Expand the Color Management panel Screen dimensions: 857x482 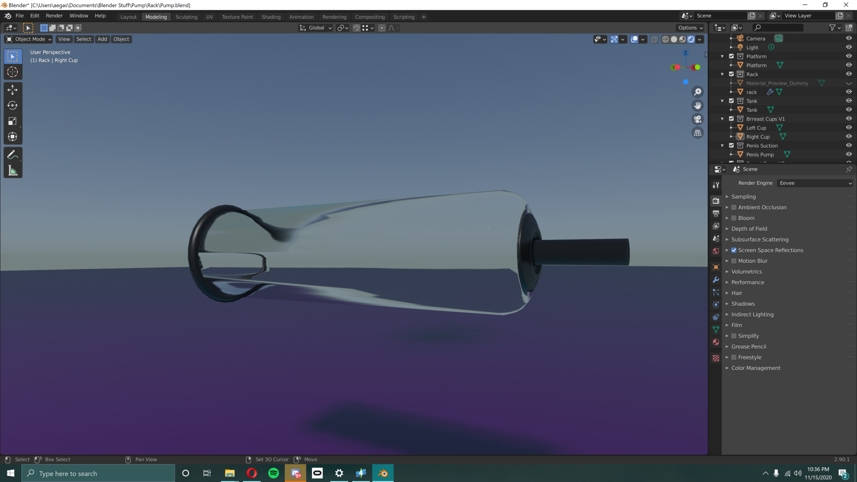756,368
